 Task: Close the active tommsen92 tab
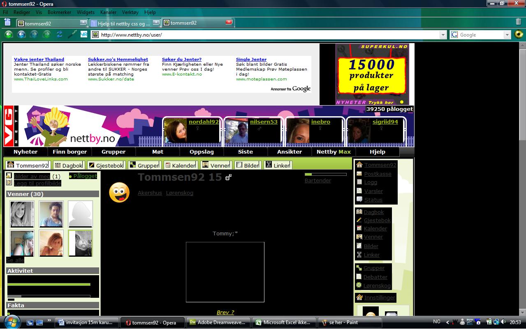tap(229, 22)
